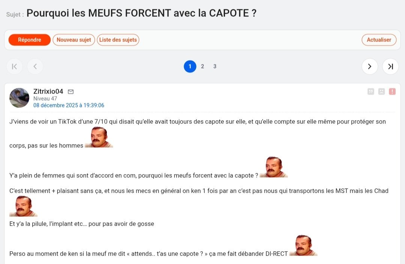Click the previous page arrow
Viewport: 405px width, 264px height.
(35, 67)
